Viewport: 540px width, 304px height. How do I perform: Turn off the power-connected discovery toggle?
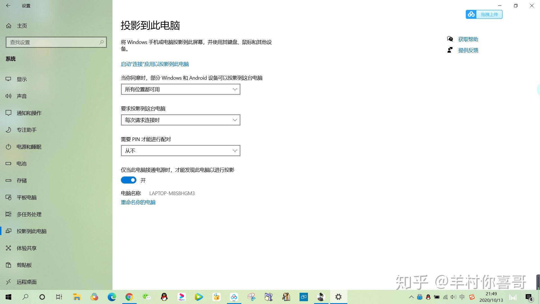[x=129, y=180]
